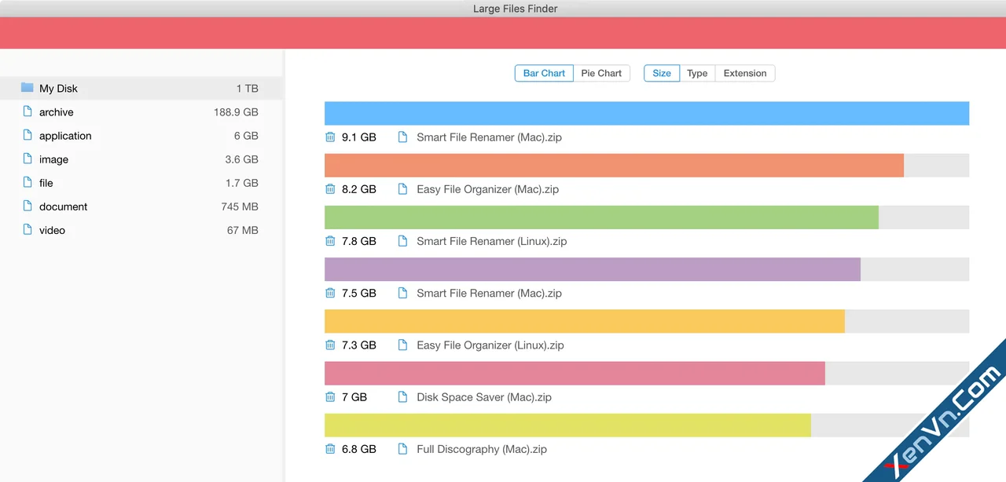Select the image category

point(141,159)
